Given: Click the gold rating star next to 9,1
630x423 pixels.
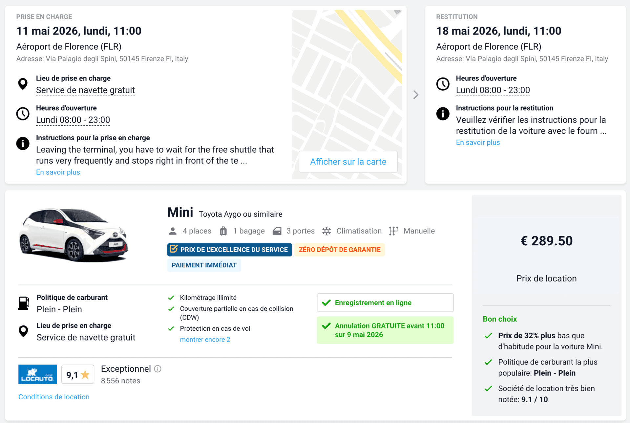Looking at the screenshot, I should [x=86, y=374].
